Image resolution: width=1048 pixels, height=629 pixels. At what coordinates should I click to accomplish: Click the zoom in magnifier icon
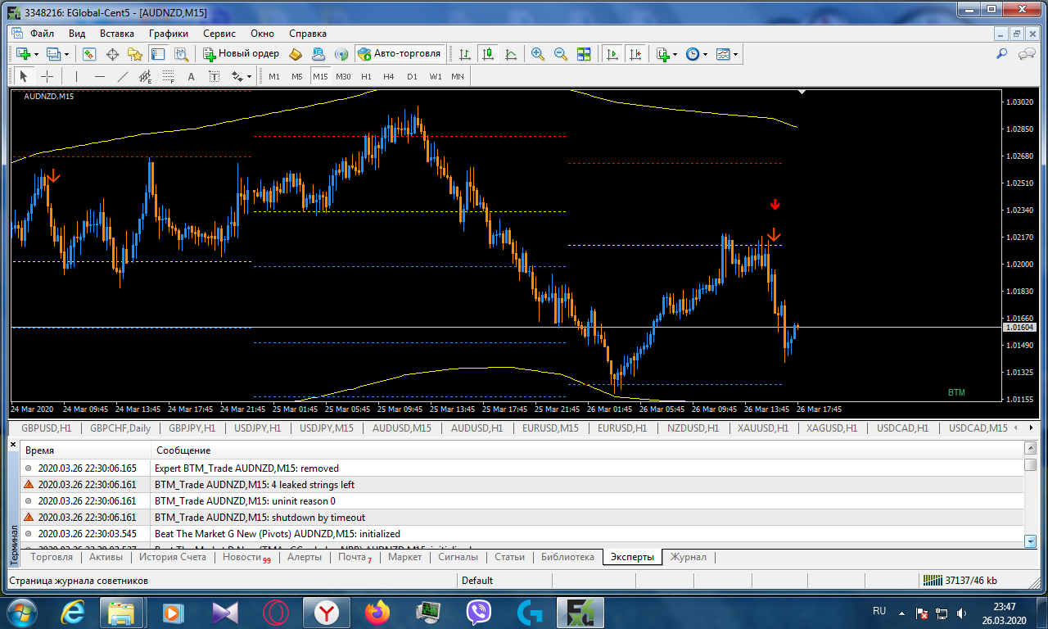(x=538, y=54)
